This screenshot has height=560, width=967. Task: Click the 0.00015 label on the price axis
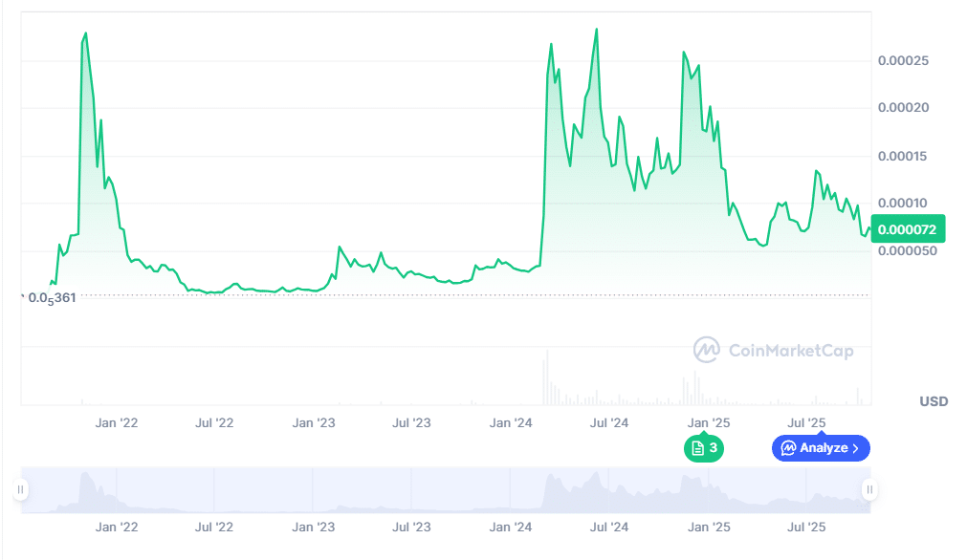click(902, 156)
